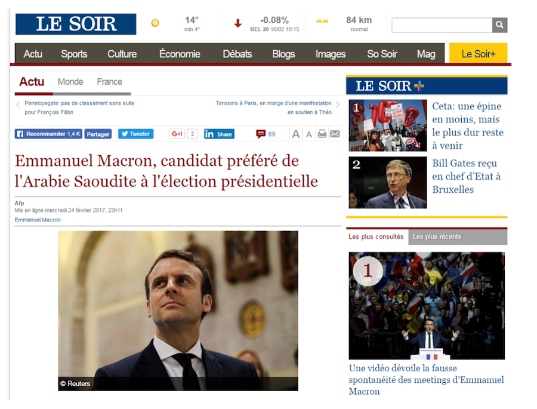Click the search magnifier icon
The width and height of the screenshot is (537, 409).
[499, 25]
